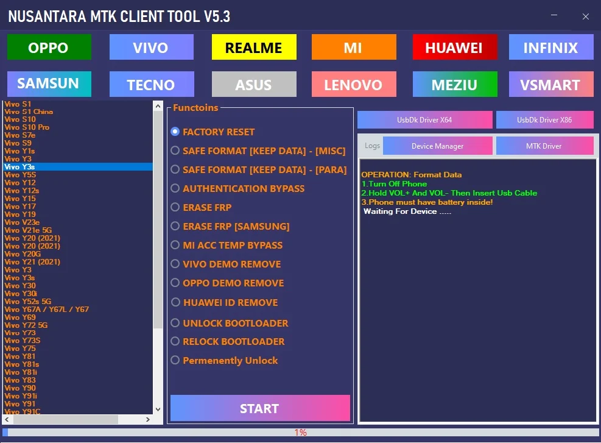The width and height of the screenshot is (601, 443).
Task: Install the MTK Driver
Action: click(544, 146)
